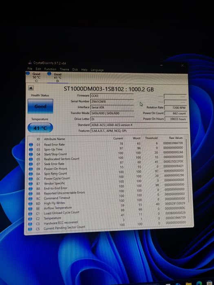Viewport: 214px width, 285px height.
Task: Open the Theme menu
Action: coord(64,69)
